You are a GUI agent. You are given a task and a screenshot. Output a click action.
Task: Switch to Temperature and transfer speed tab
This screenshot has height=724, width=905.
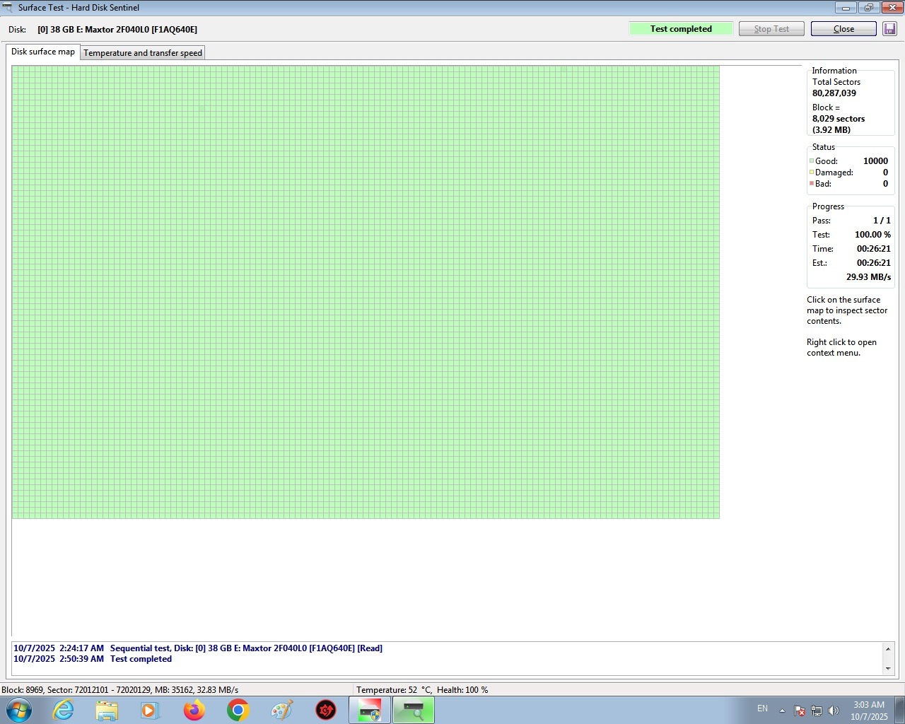pos(143,53)
